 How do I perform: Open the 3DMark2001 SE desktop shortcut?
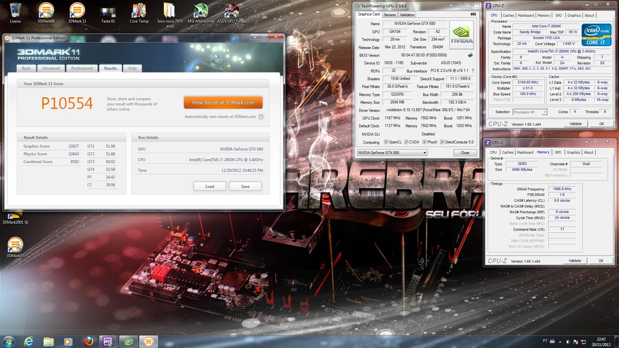pyautogui.click(x=15, y=218)
